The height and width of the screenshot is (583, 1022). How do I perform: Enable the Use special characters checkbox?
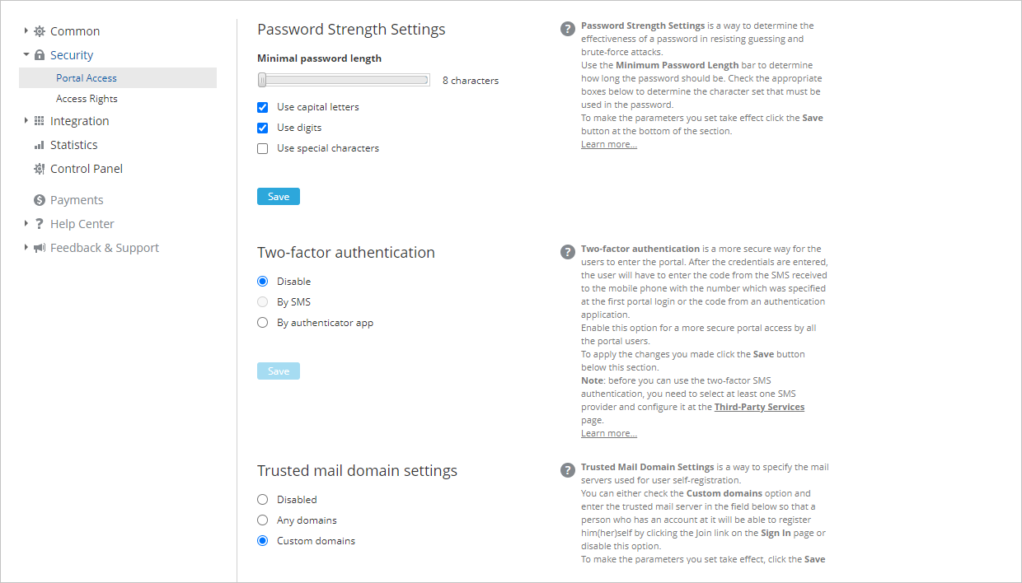tap(262, 148)
